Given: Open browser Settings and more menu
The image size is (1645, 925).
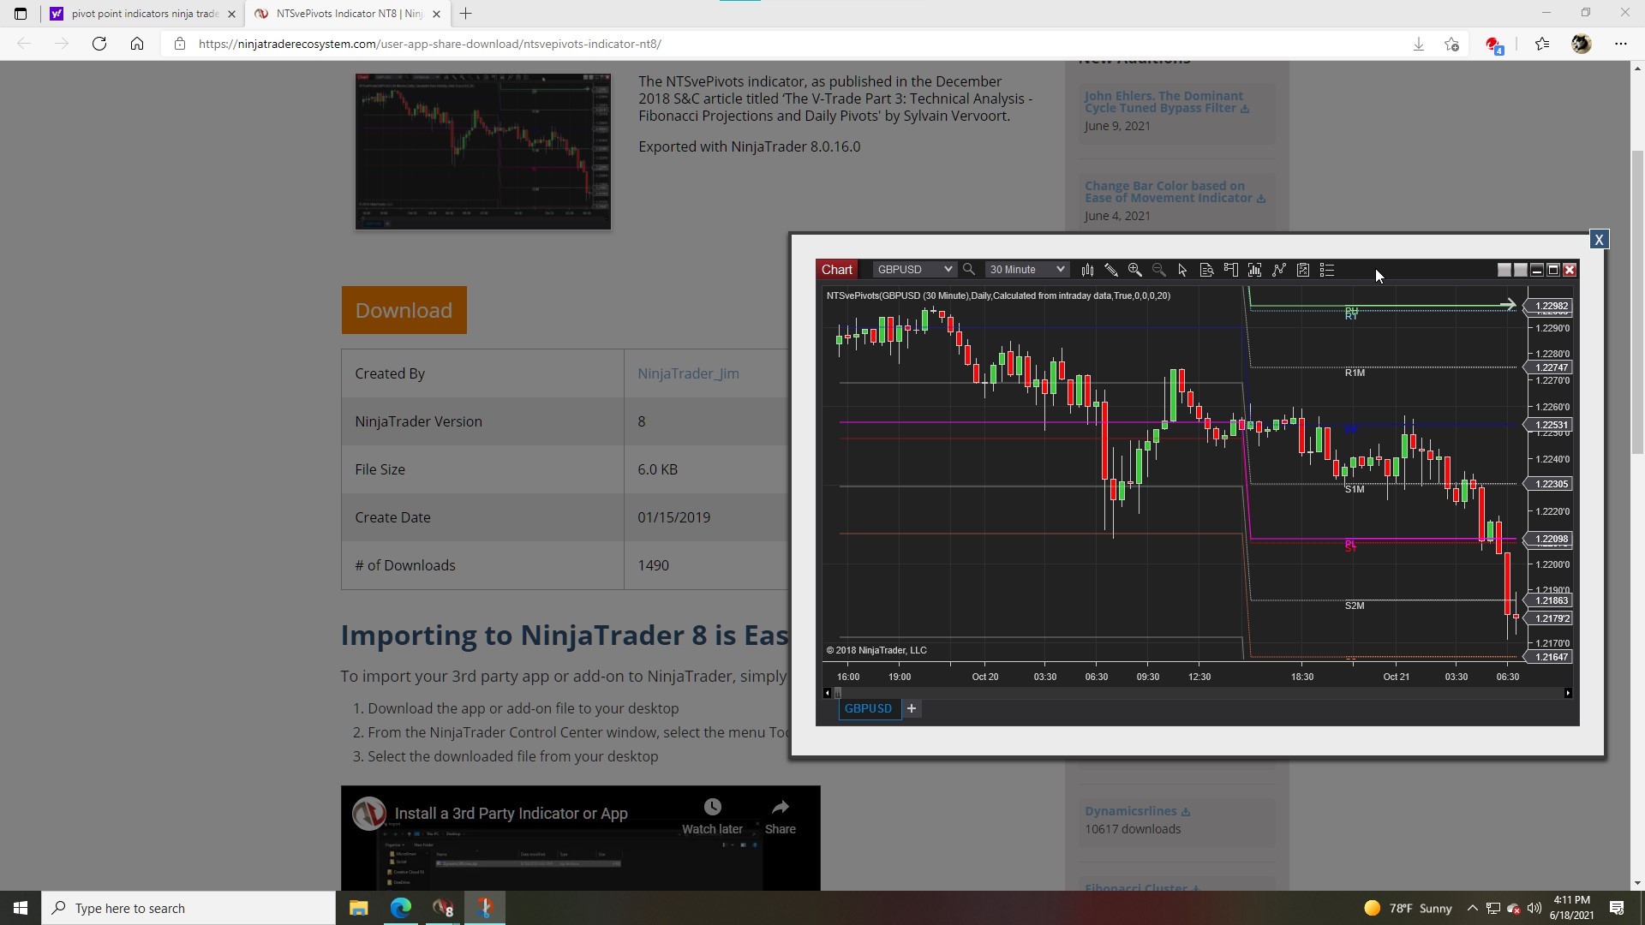Looking at the screenshot, I should coord(1620,44).
